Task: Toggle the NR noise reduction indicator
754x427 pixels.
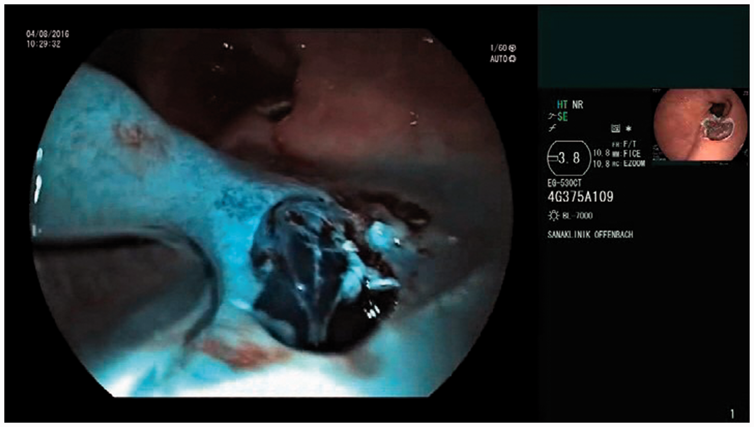Action: point(578,105)
